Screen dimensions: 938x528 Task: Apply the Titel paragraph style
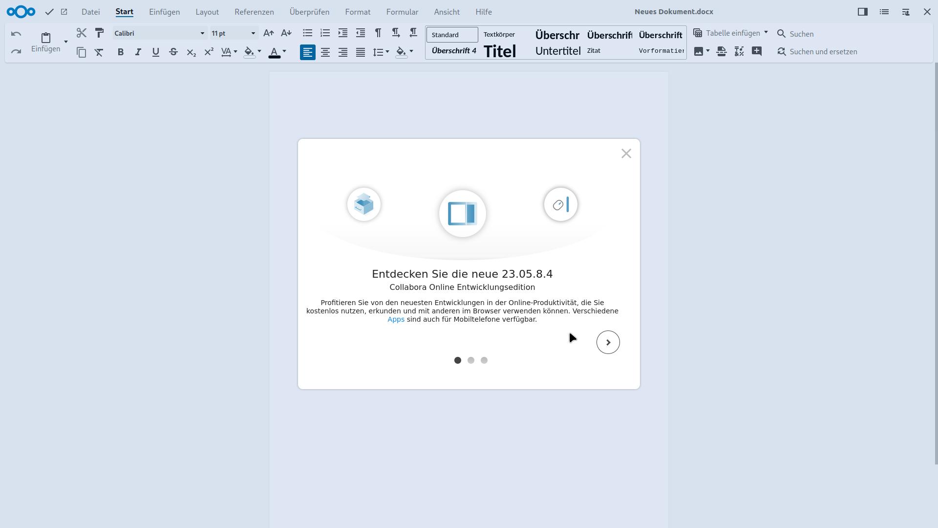pos(500,51)
